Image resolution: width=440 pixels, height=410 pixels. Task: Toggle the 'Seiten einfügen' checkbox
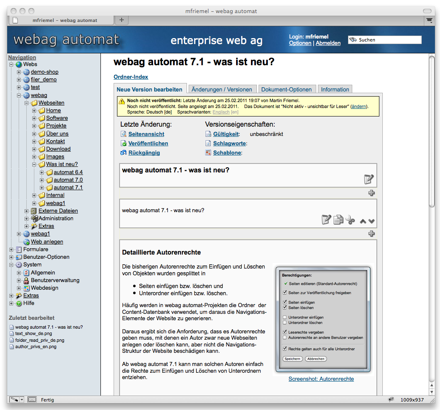pyautogui.click(x=285, y=302)
